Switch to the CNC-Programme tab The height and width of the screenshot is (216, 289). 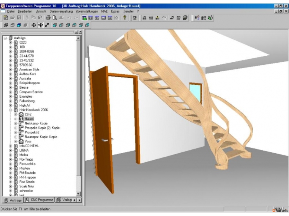pyautogui.click(x=40, y=199)
